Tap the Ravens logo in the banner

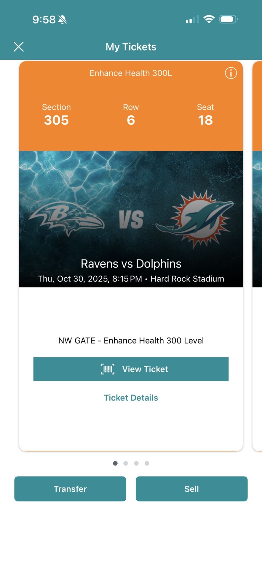[66, 218]
